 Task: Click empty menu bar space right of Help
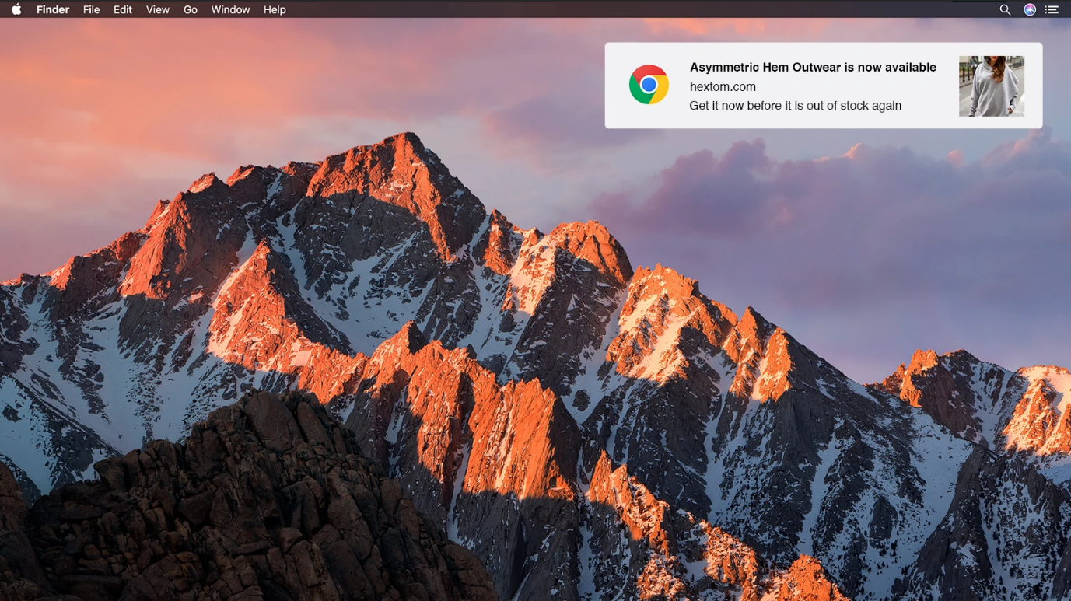[622, 10]
